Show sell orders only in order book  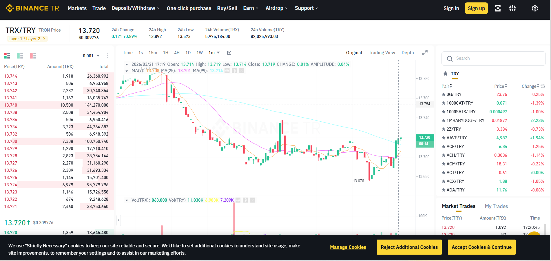click(33, 56)
